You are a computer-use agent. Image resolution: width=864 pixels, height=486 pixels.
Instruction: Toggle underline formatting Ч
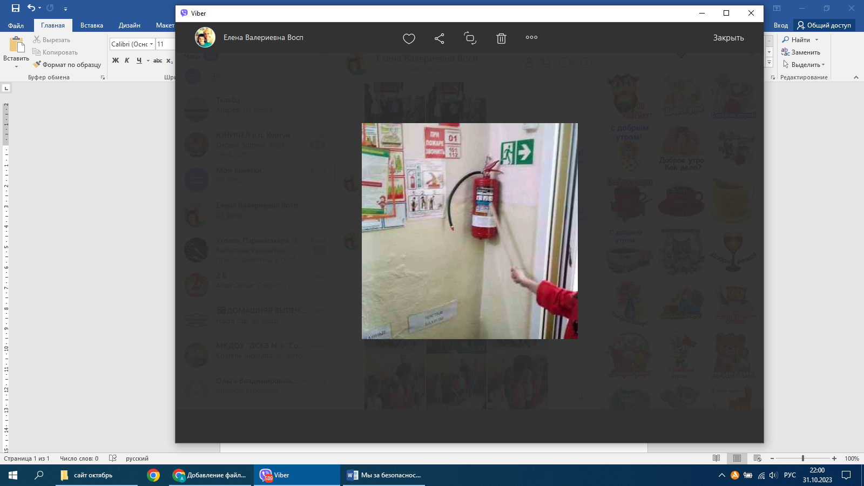(139, 60)
